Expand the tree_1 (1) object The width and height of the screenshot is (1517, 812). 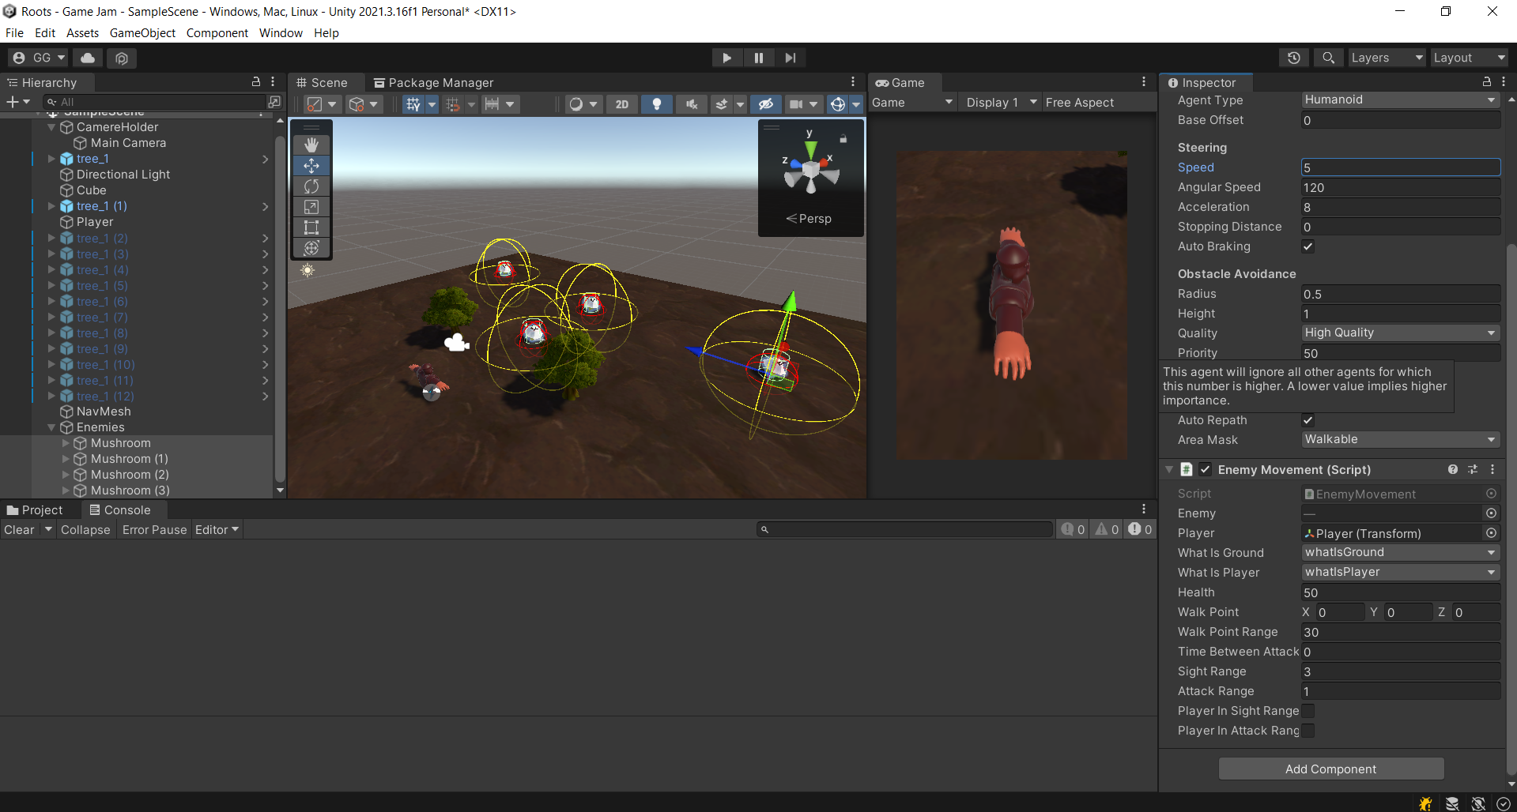(52, 206)
